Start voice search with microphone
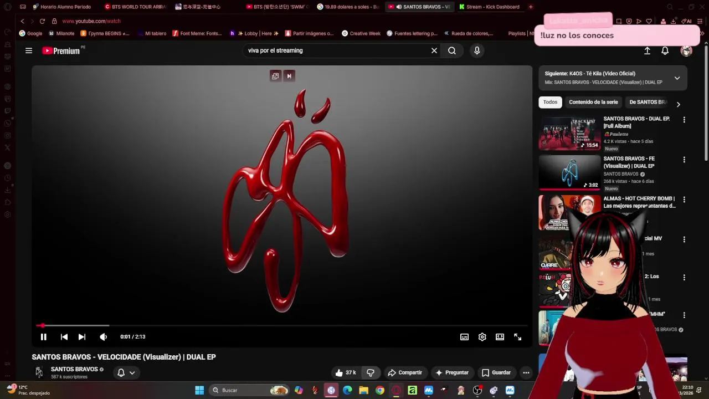The image size is (709, 399). (477, 50)
